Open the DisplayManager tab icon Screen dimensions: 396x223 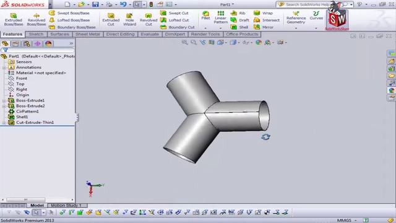click(48, 43)
